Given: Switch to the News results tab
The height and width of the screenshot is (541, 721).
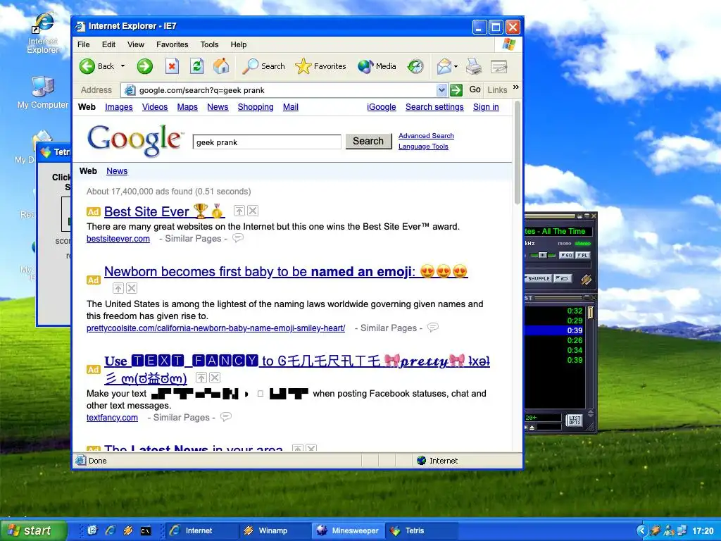Looking at the screenshot, I should tap(117, 171).
